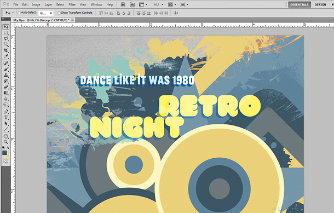Open the Filter menu
This screenshot has width=334, height=213.
72,4
